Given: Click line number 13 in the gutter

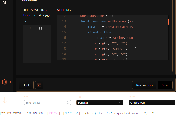Looking at the screenshot, I should tap(64, 21).
